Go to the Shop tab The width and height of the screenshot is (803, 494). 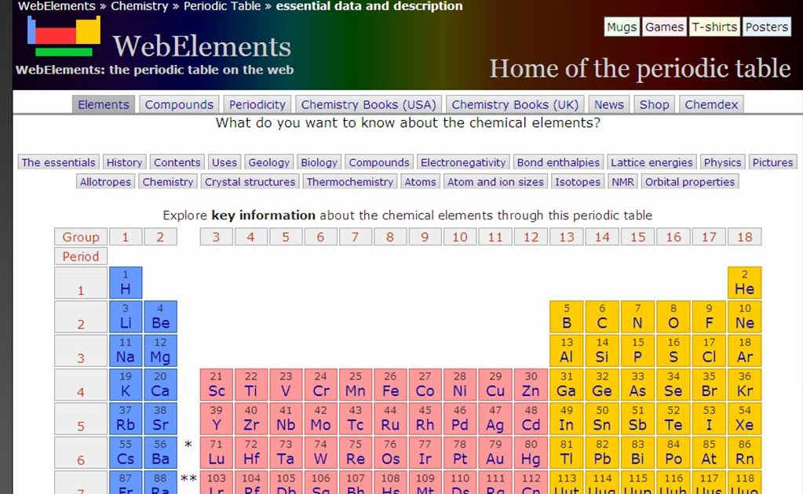pos(654,104)
